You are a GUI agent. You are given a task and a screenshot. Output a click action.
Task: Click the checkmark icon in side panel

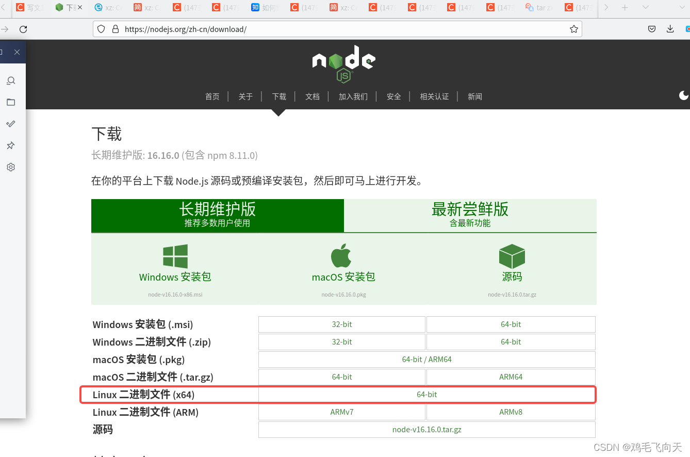(11, 124)
